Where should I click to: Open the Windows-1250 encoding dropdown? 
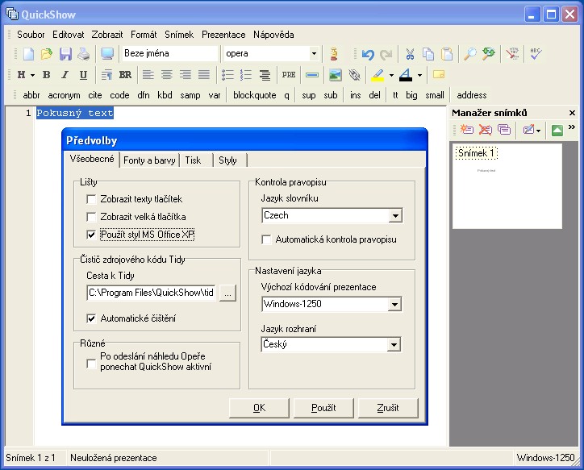(x=394, y=305)
